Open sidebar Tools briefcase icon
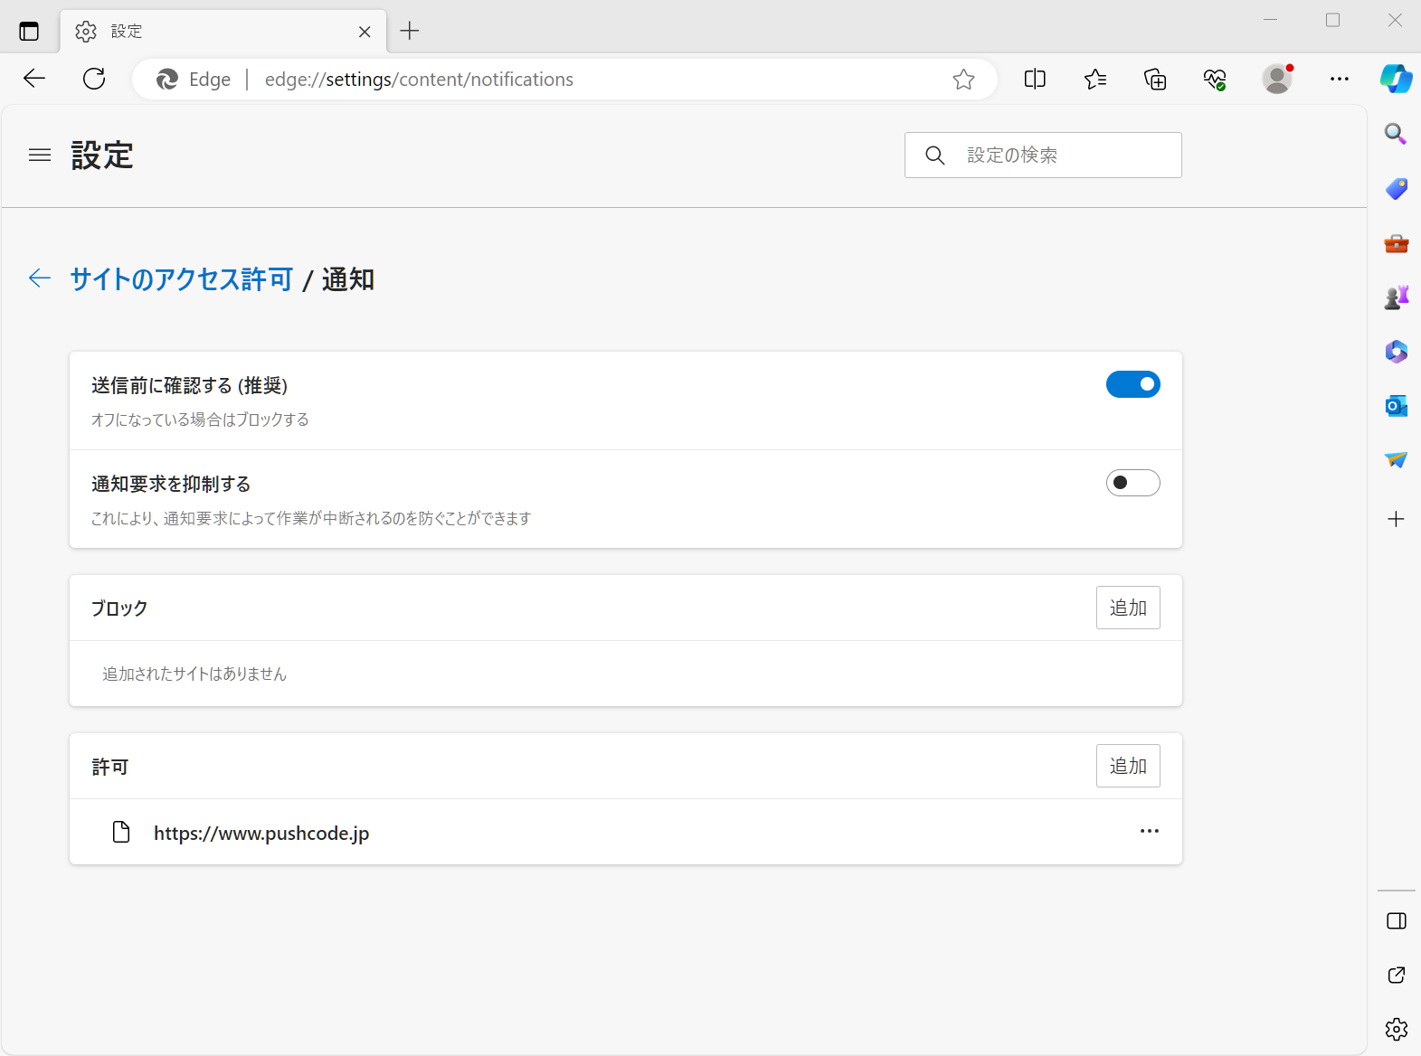This screenshot has height=1056, width=1421. coord(1396,243)
